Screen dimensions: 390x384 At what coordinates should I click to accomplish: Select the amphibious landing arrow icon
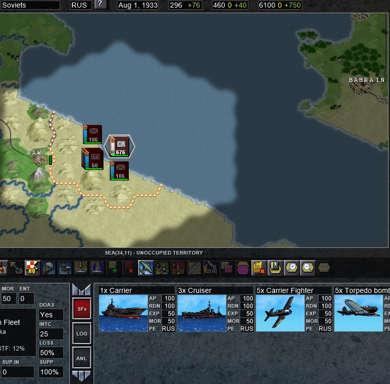pyautogui.click(x=81, y=268)
